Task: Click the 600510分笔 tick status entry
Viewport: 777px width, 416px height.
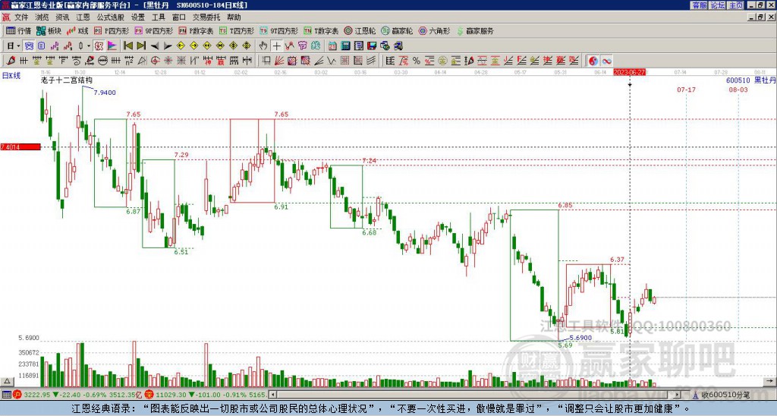Action: 725,395
